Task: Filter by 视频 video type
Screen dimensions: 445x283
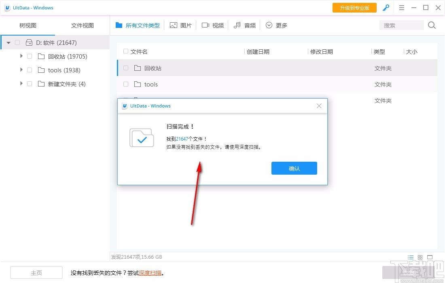Action: 213,25
